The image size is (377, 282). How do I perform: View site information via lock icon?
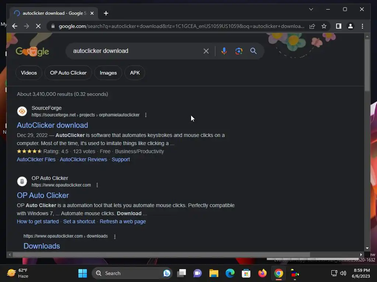(x=53, y=26)
